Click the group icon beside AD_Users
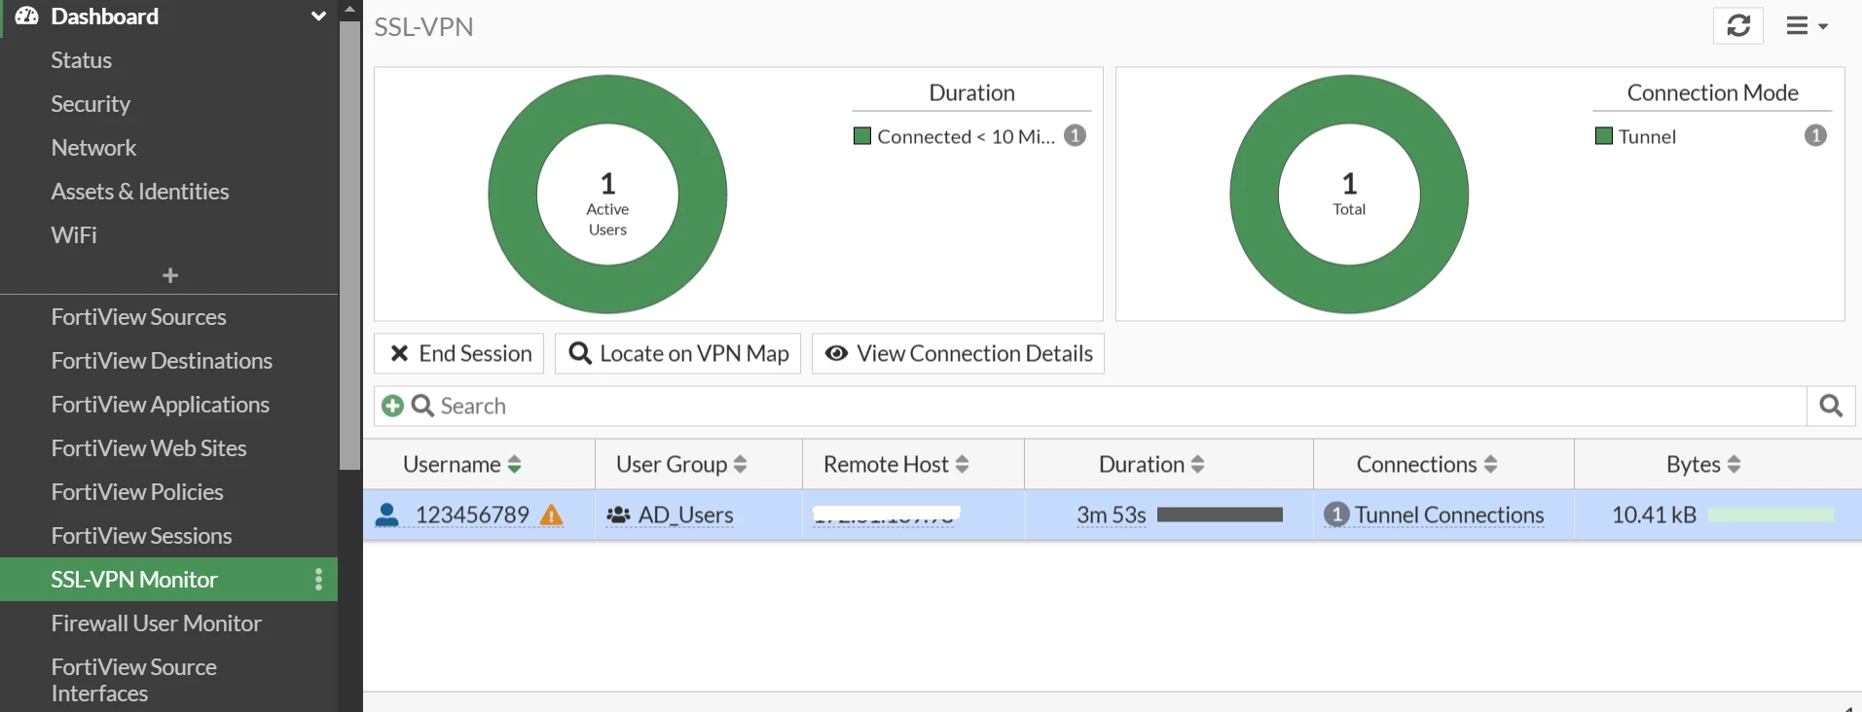 (x=618, y=515)
